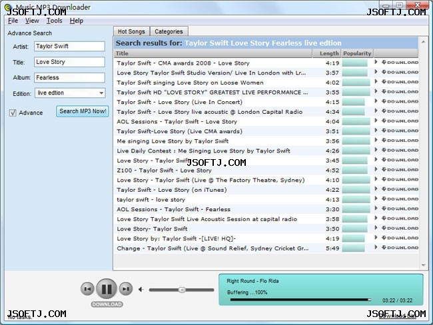Click the Album input field

click(x=69, y=78)
